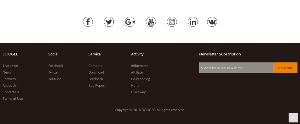Click the back-to-top arrow button

pos(293,118)
